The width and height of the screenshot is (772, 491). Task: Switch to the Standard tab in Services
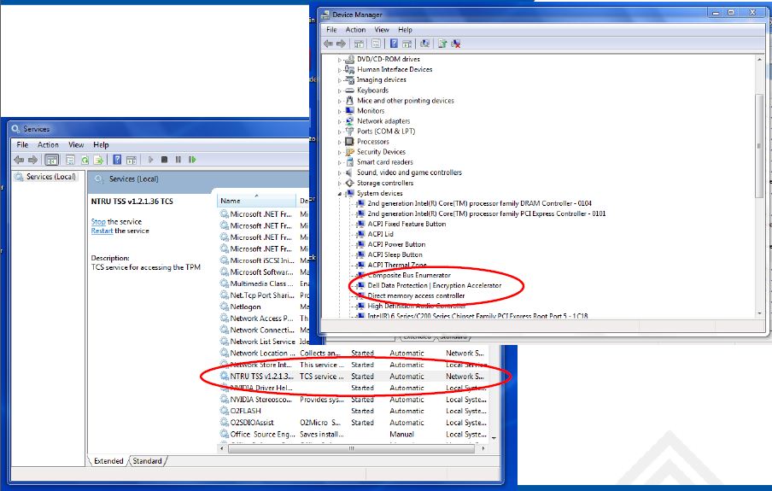tap(147, 461)
